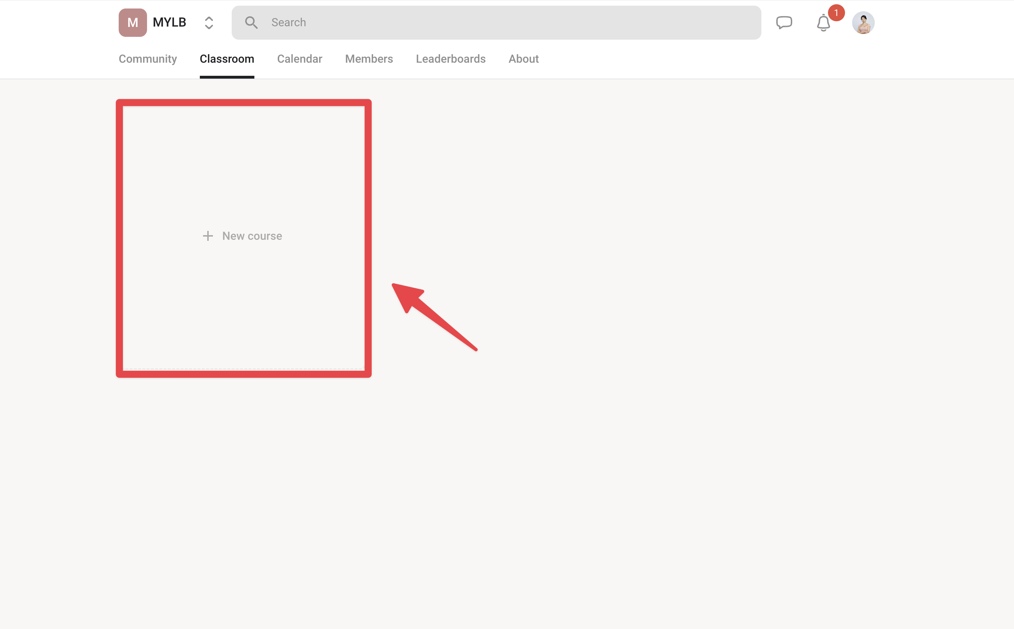This screenshot has height=629, width=1014.
Task: Switch to the Community tab
Action: [x=148, y=59]
